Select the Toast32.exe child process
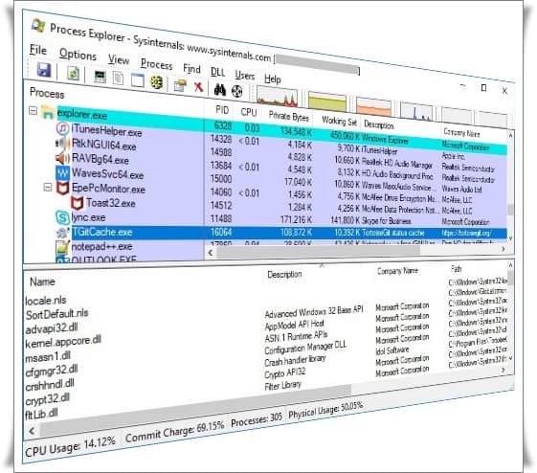 [111, 203]
